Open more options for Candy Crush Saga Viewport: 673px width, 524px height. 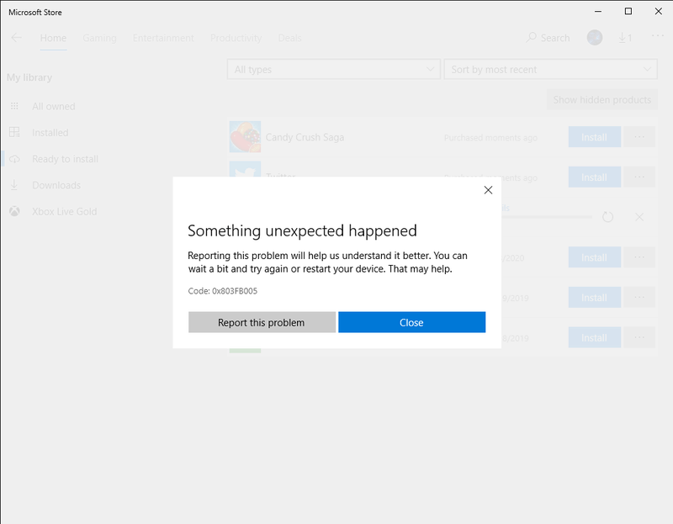click(639, 137)
